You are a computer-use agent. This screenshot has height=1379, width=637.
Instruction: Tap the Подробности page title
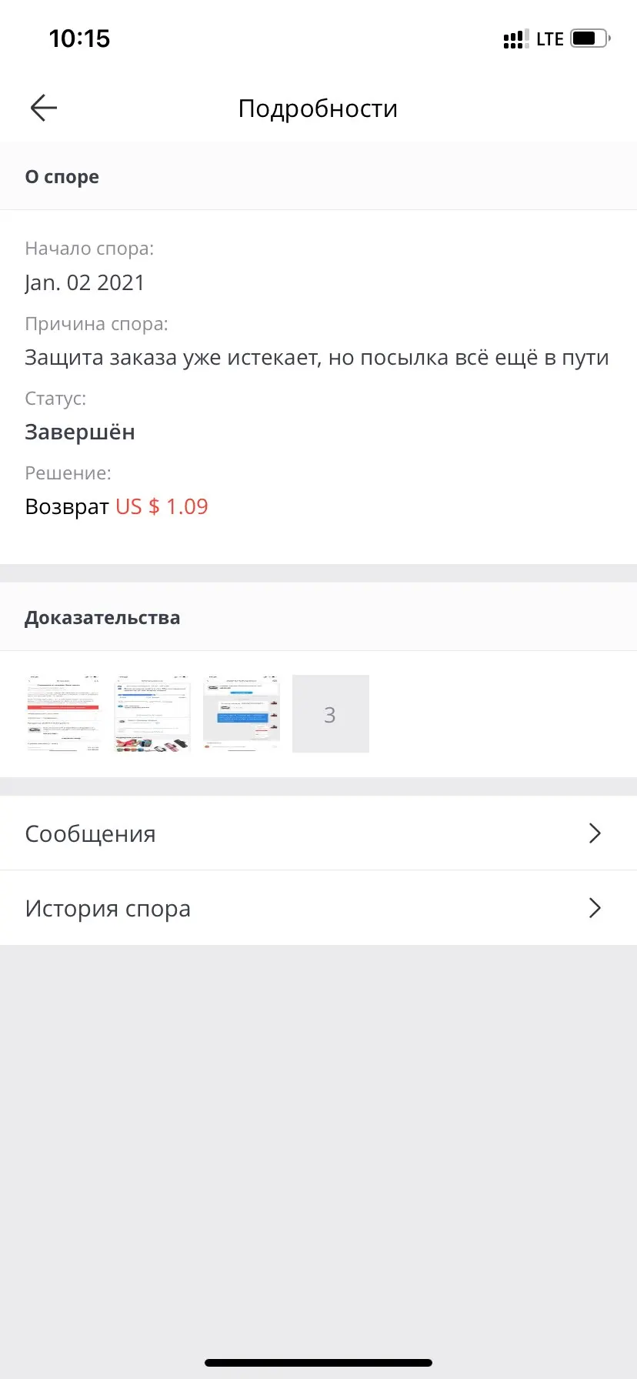point(318,109)
